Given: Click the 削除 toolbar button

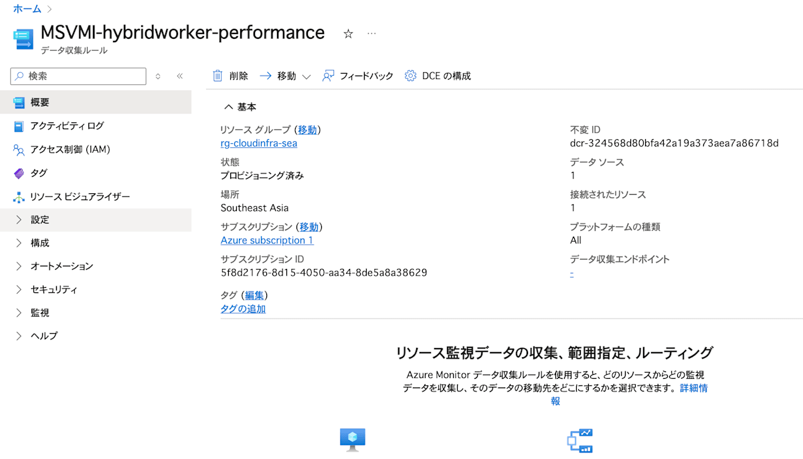Looking at the screenshot, I should (x=230, y=76).
